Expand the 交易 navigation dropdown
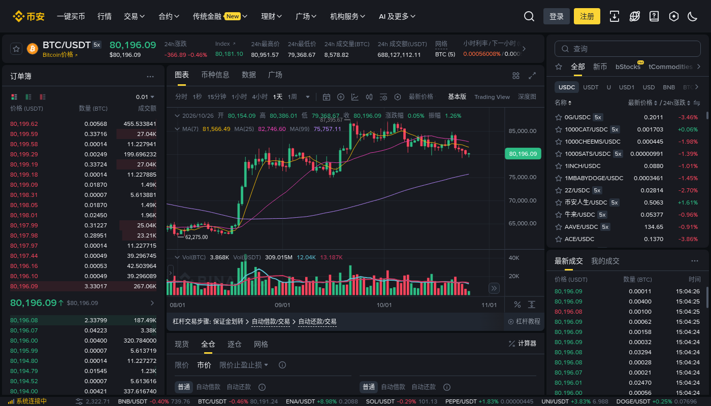The width and height of the screenshot is (711, 406). [135, 16]
